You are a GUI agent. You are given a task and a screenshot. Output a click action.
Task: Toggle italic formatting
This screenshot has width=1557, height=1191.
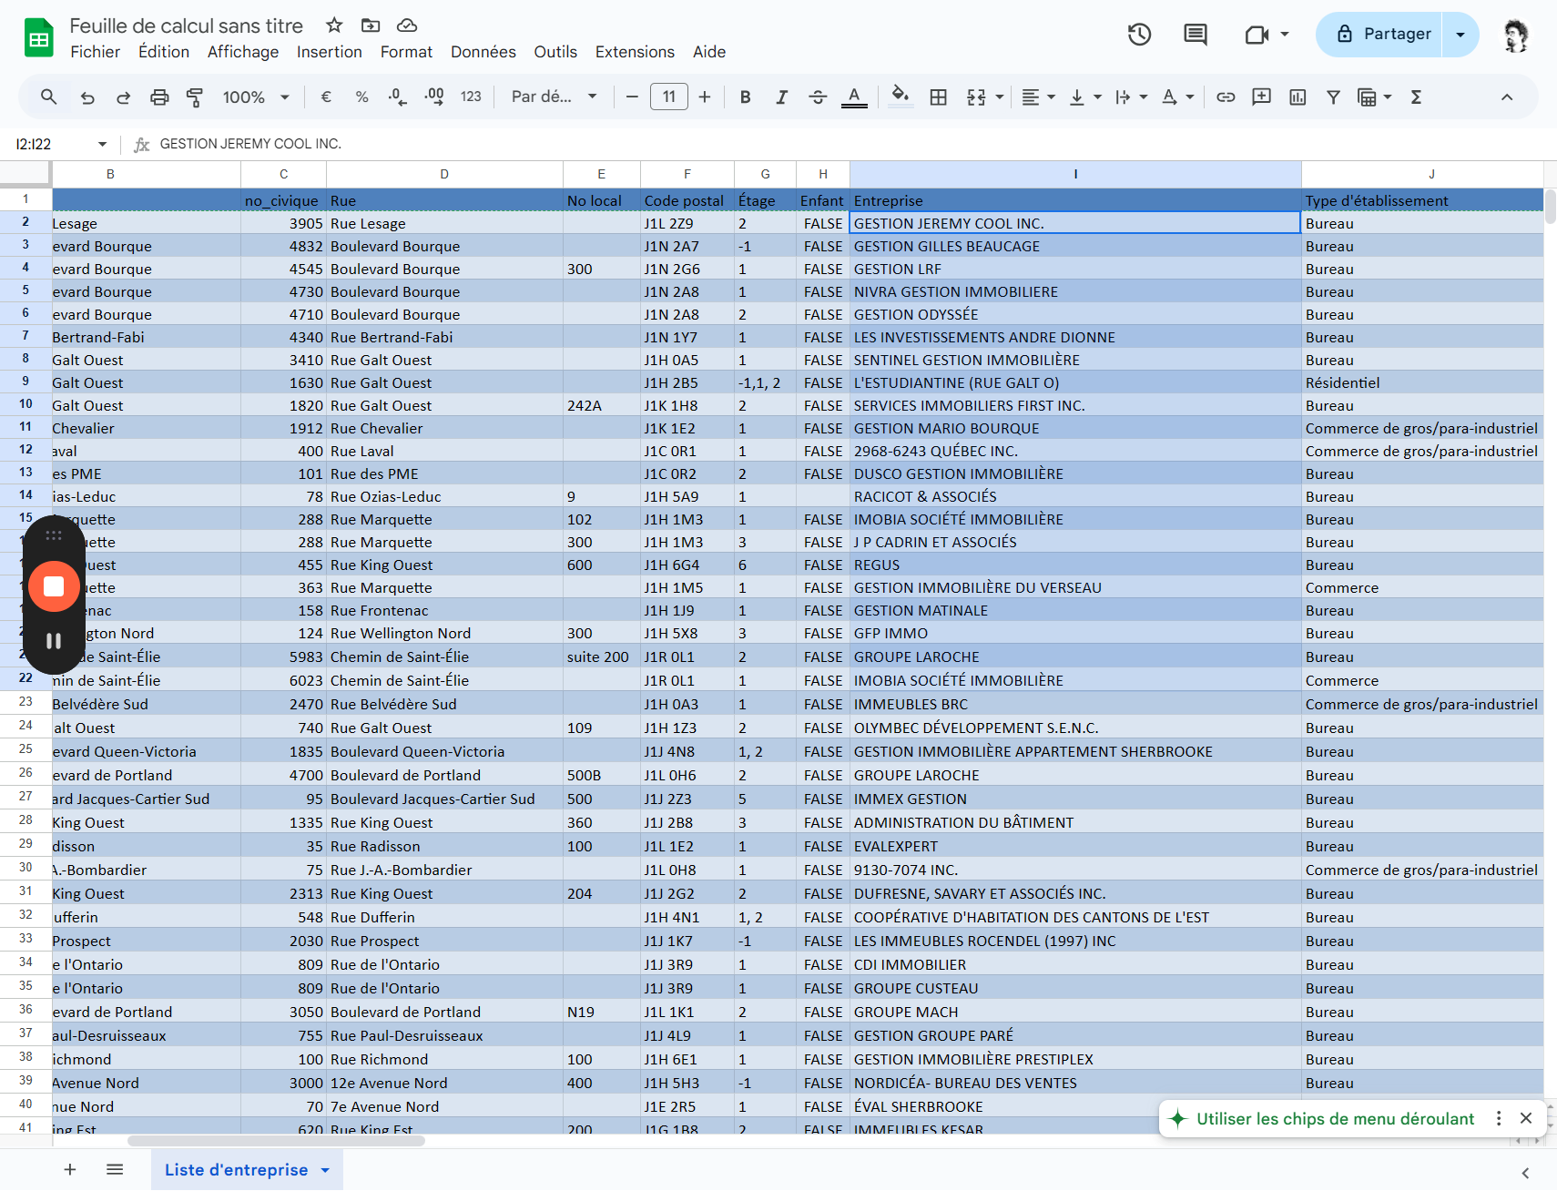(x=781, y=97)
